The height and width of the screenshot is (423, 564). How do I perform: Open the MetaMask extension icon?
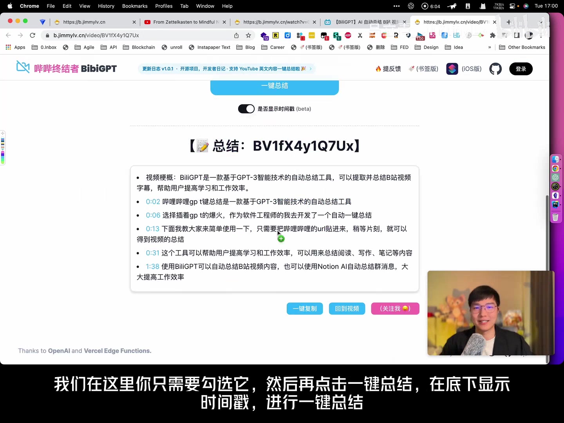372,36
